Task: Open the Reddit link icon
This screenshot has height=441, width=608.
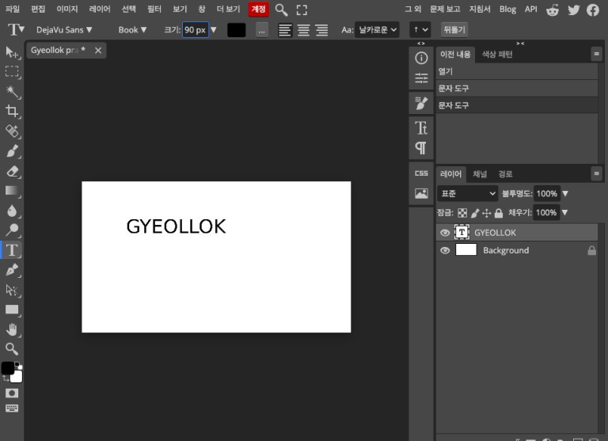Action: (552, 10)
